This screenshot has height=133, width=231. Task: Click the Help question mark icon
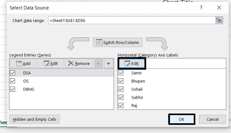[x=201, y=8]
